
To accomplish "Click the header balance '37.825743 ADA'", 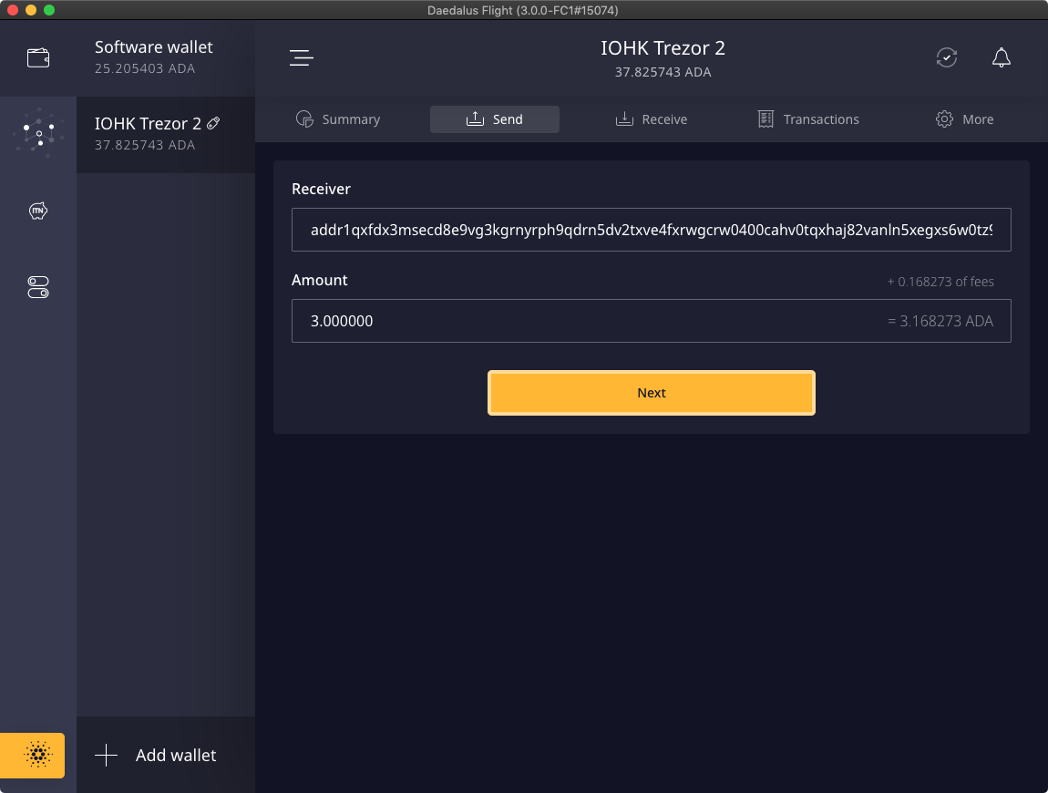I will [663, 72].
